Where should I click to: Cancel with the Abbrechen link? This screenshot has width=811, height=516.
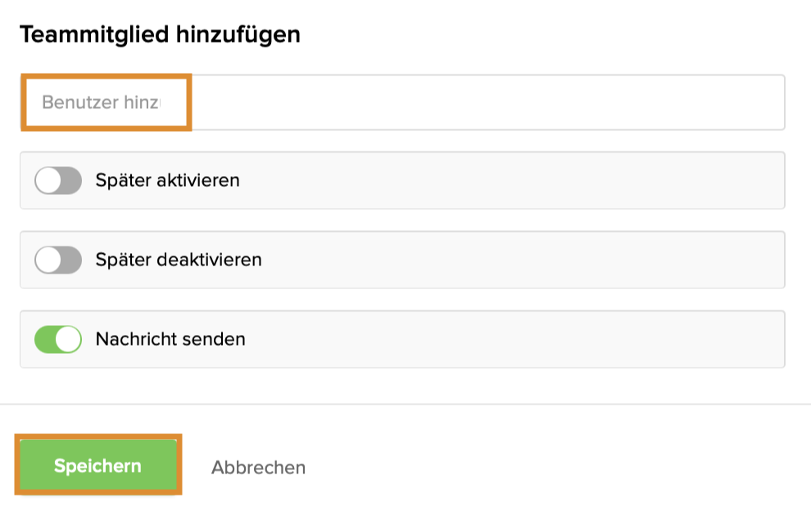pos(258,468)
